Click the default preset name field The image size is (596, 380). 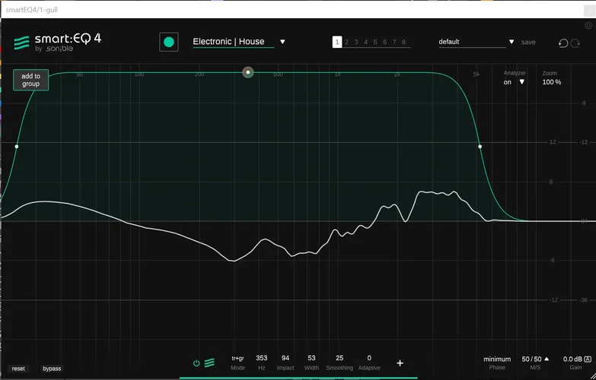pyautogui.click(x=472, y=42)
